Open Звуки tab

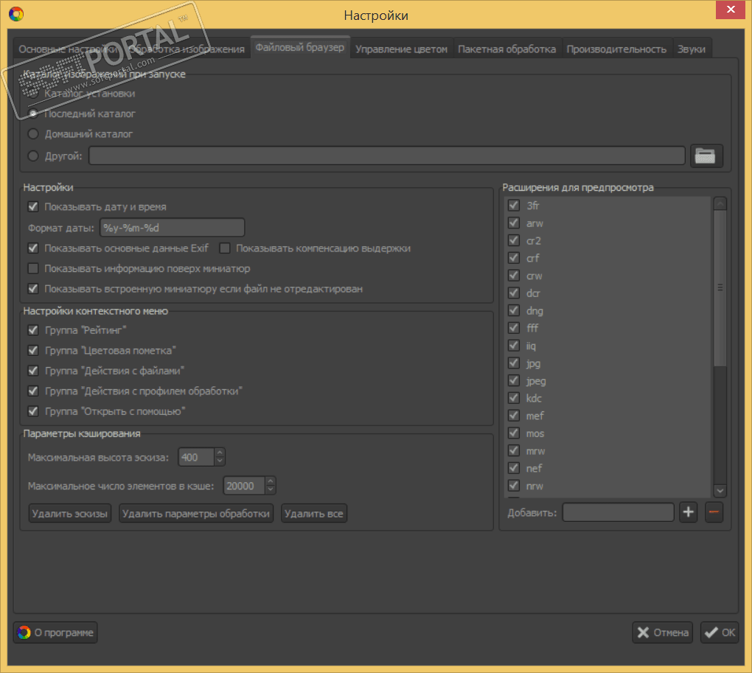(692, 49)
